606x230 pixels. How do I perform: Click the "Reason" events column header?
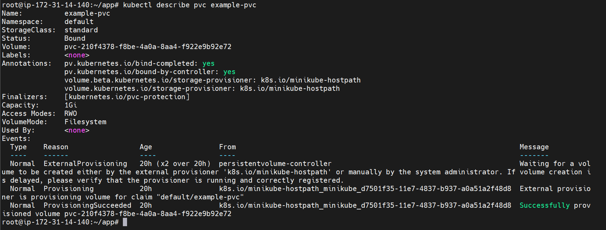point(56,147)
